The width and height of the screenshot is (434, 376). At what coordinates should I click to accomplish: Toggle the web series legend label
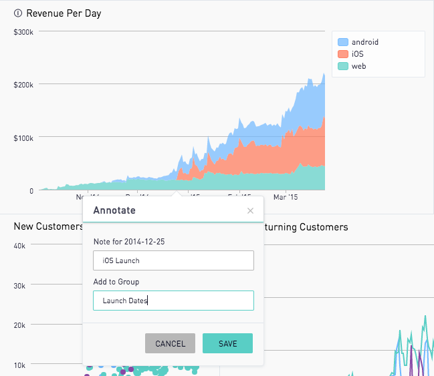(358, 66)
